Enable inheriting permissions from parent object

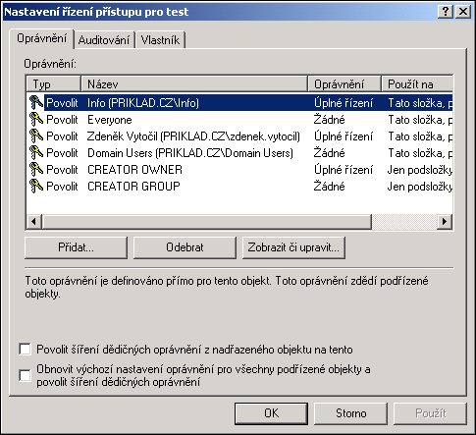[26, 350]
